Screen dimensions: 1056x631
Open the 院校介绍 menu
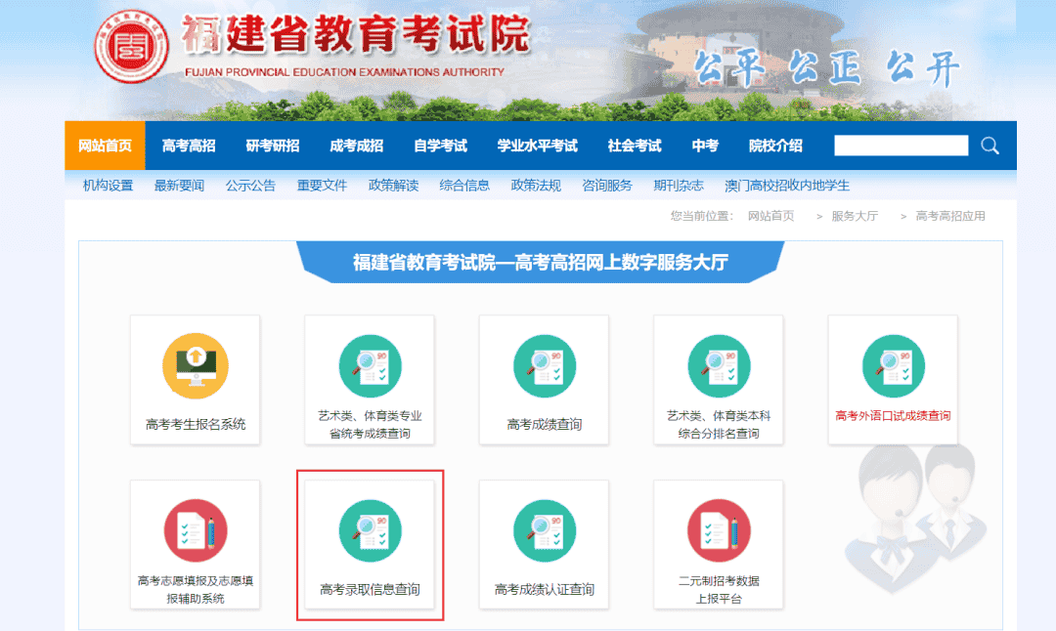[x=775, y=146]
